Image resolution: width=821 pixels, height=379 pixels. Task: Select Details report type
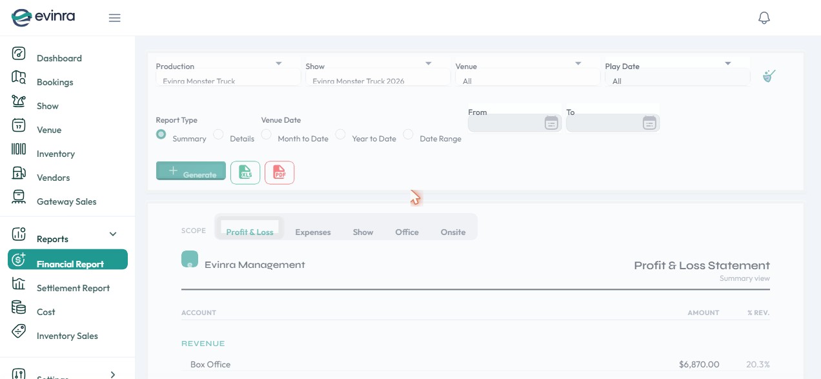tap(218, 134)
